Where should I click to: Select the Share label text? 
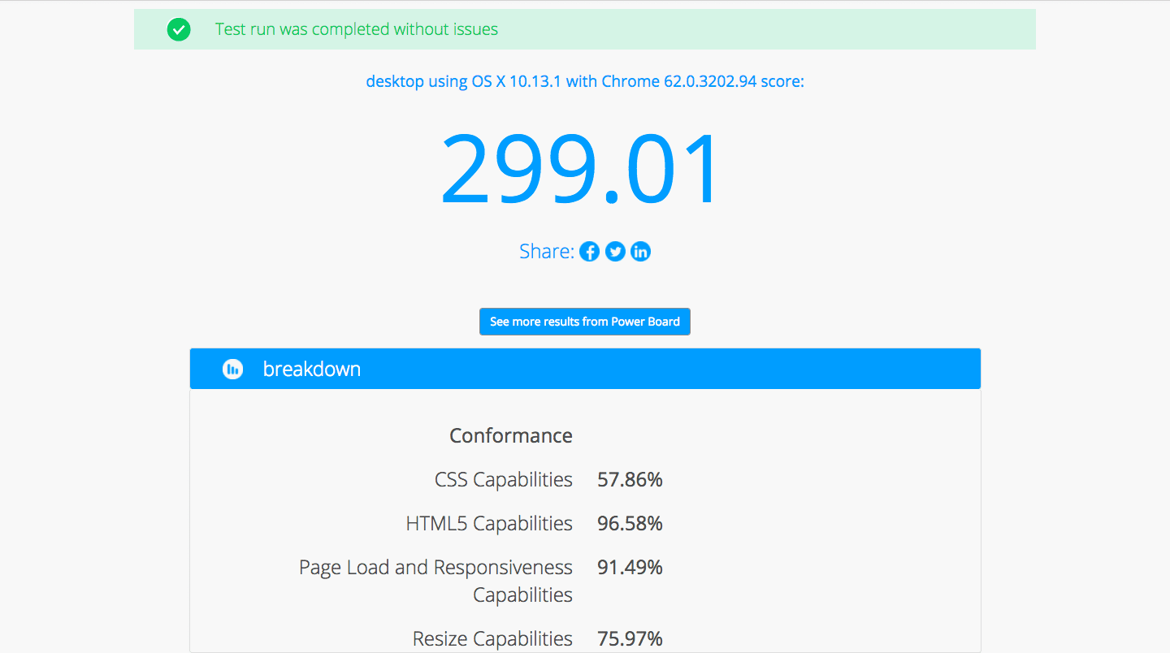tap(546, 252)
